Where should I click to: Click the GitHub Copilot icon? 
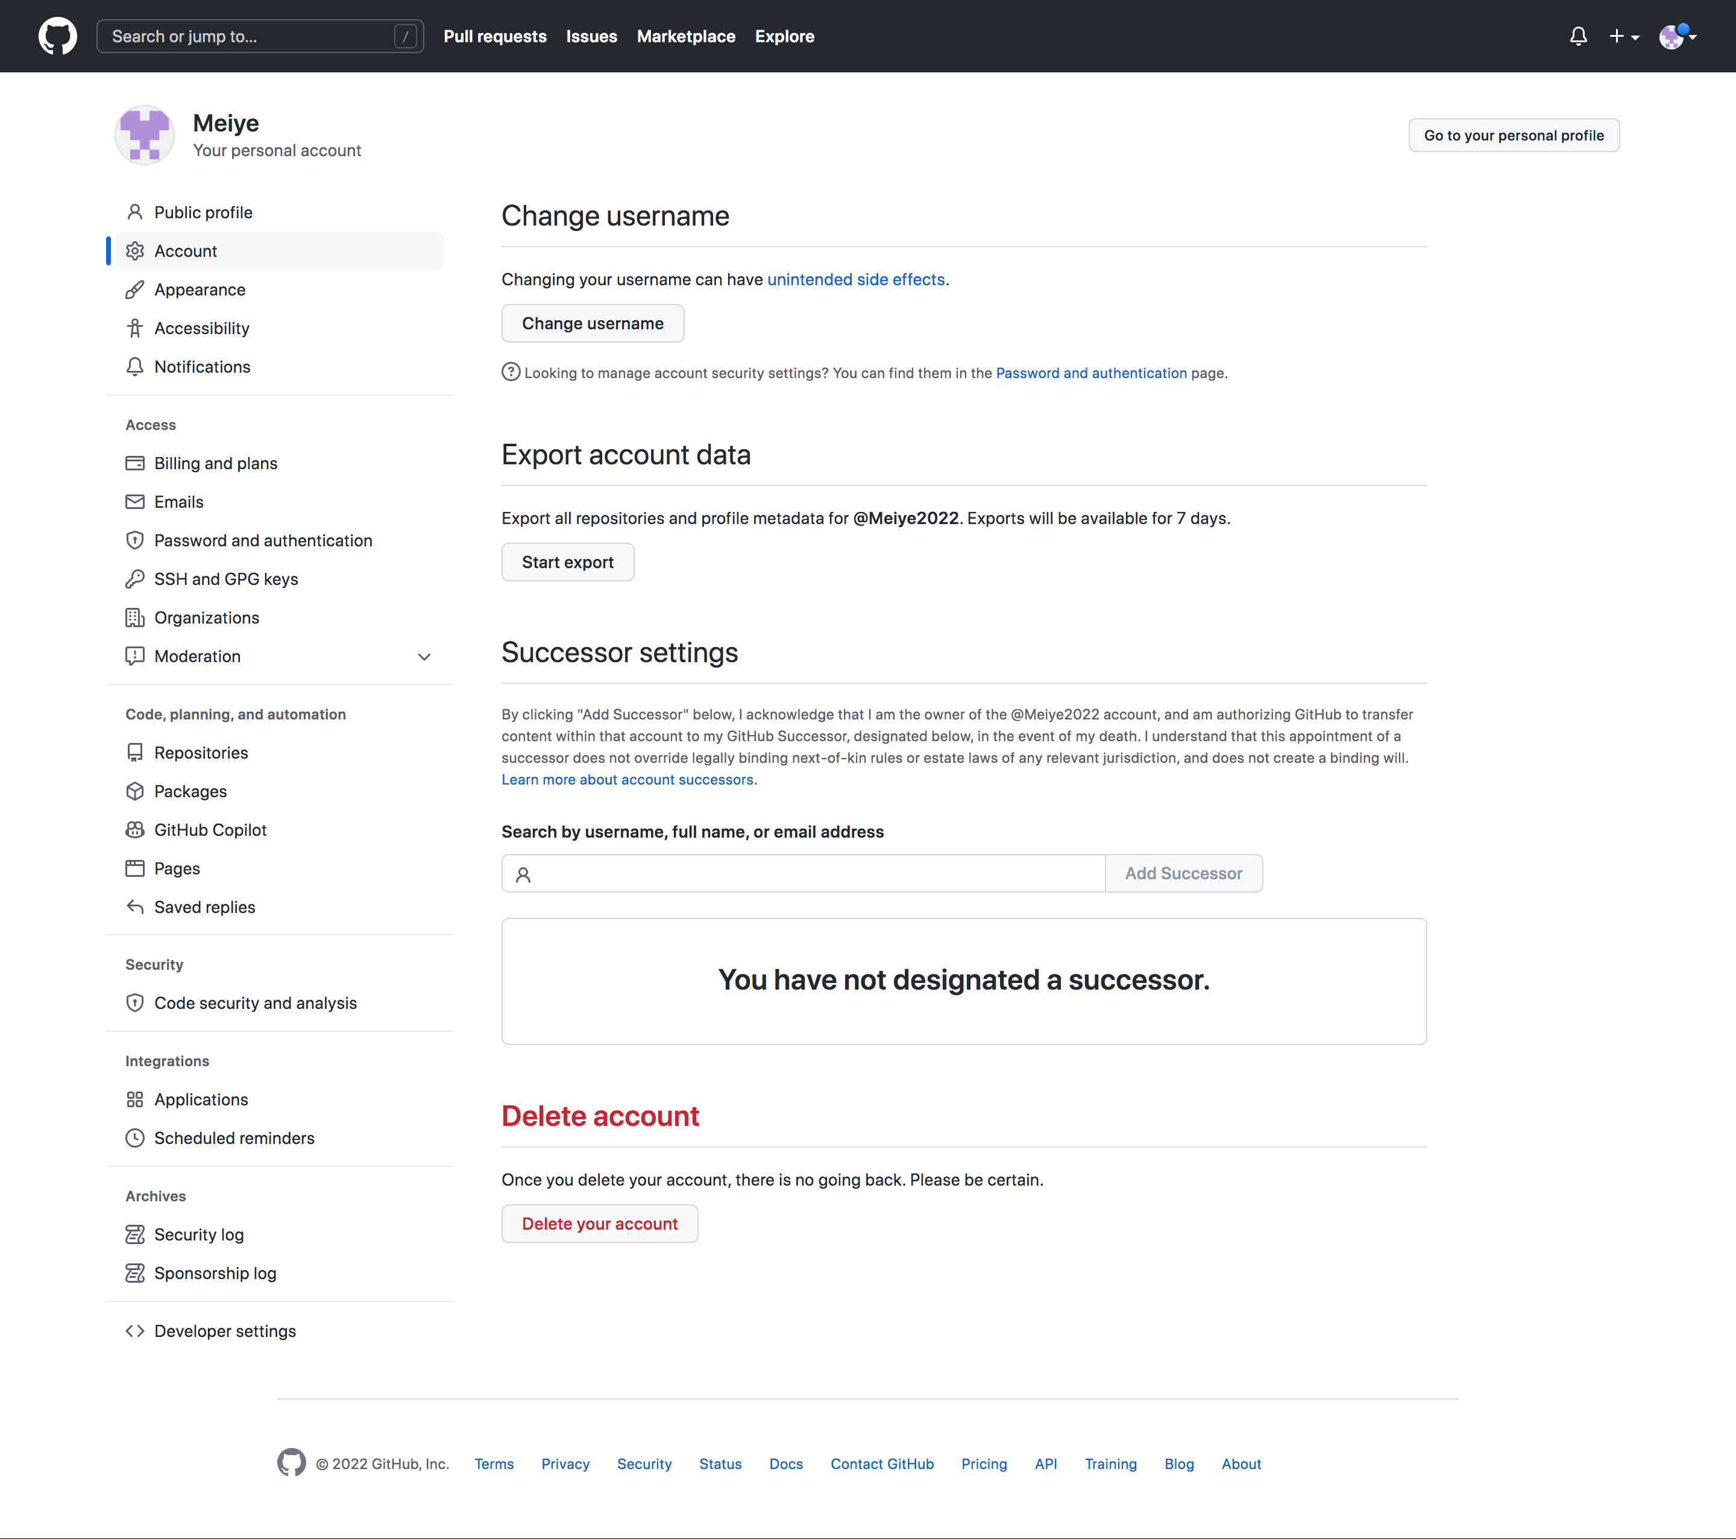pos(135,830)
